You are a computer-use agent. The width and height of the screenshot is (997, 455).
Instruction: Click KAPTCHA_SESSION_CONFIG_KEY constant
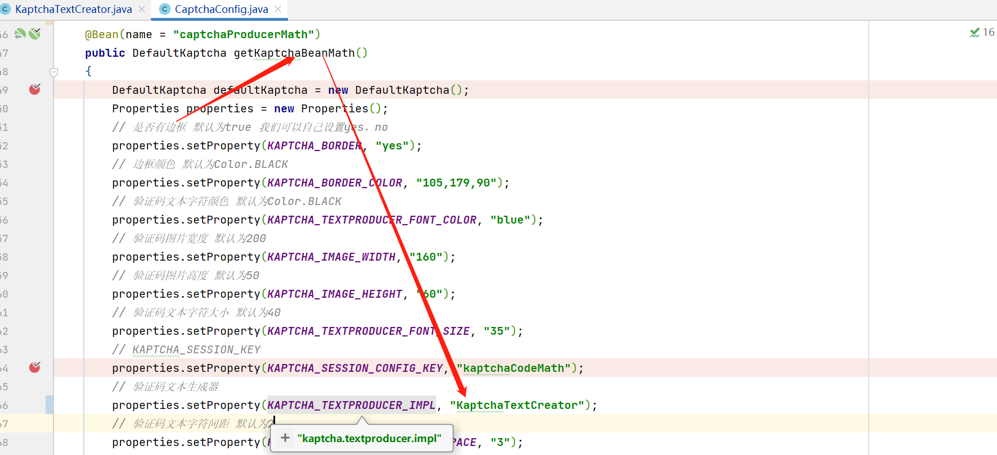coord(355,368)
